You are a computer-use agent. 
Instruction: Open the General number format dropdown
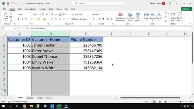pyautogui.click(x=112, y=15)
